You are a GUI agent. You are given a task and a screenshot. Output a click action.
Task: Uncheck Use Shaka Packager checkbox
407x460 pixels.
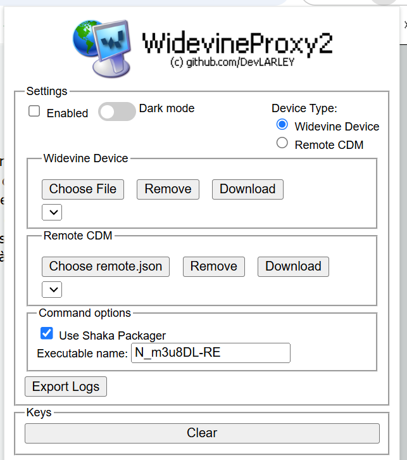tap(47, 333)
